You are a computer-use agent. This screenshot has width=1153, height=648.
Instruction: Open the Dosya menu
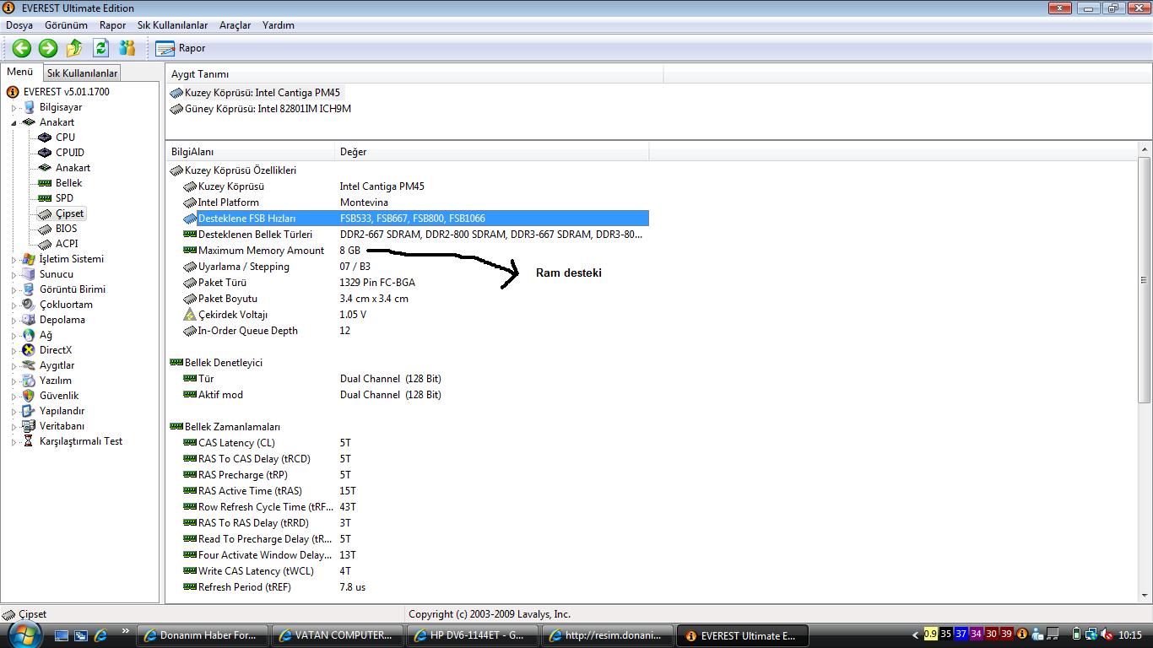[x=19, y=25]
